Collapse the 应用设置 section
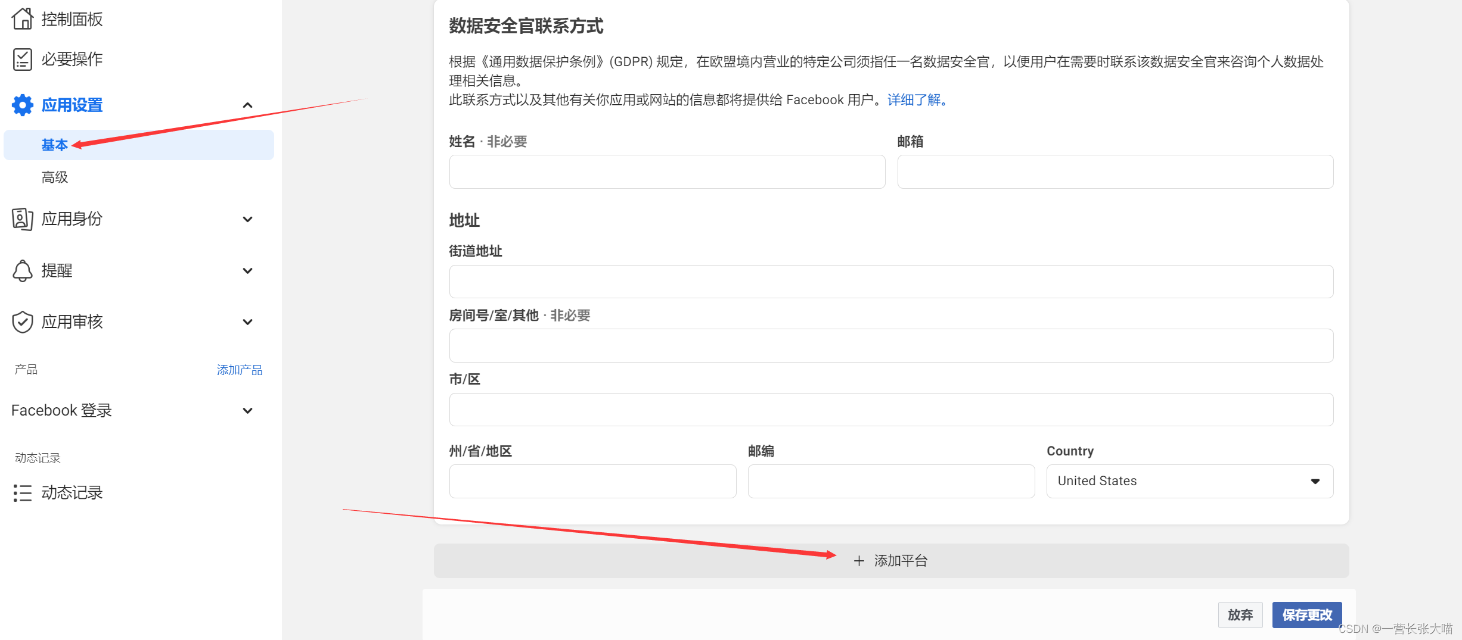 coord(248,105)
